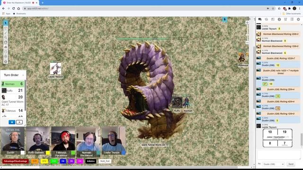Open the 'As' speaking-as dropdown
Image resolution: width=303 pixels, height=170 pixels.
tap(273, 164)
